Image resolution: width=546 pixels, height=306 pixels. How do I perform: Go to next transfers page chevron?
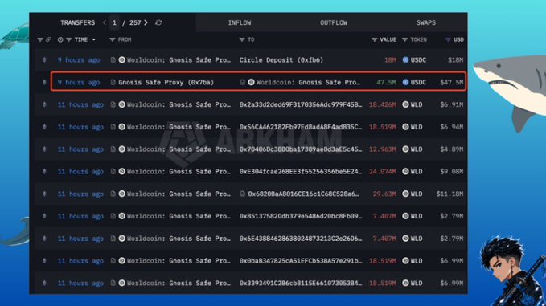click(146, 22)
